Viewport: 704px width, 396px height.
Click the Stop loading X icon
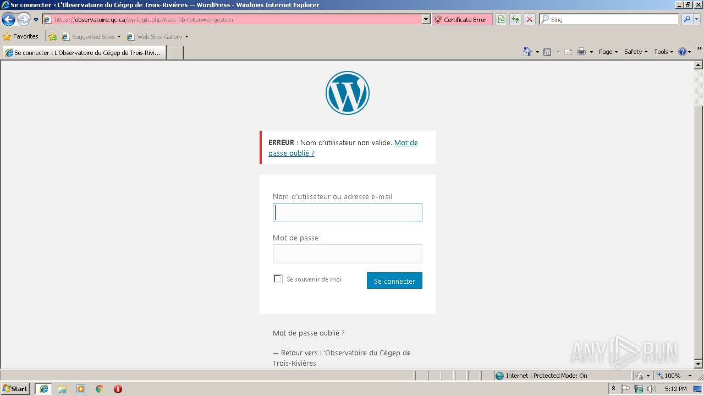click(x=530, y=19)
